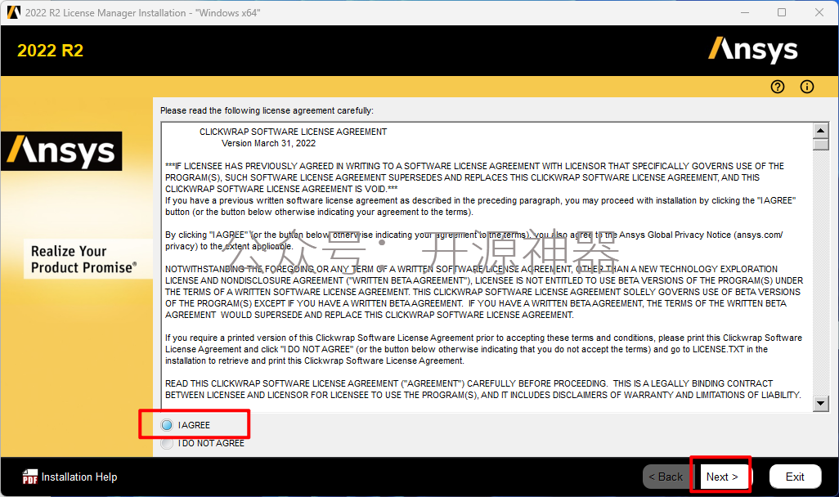Image resolution: width=839 pixels, height=497 pixels.
Task: Click the Ansys installer title bar icon
Action: click(13, 12)
